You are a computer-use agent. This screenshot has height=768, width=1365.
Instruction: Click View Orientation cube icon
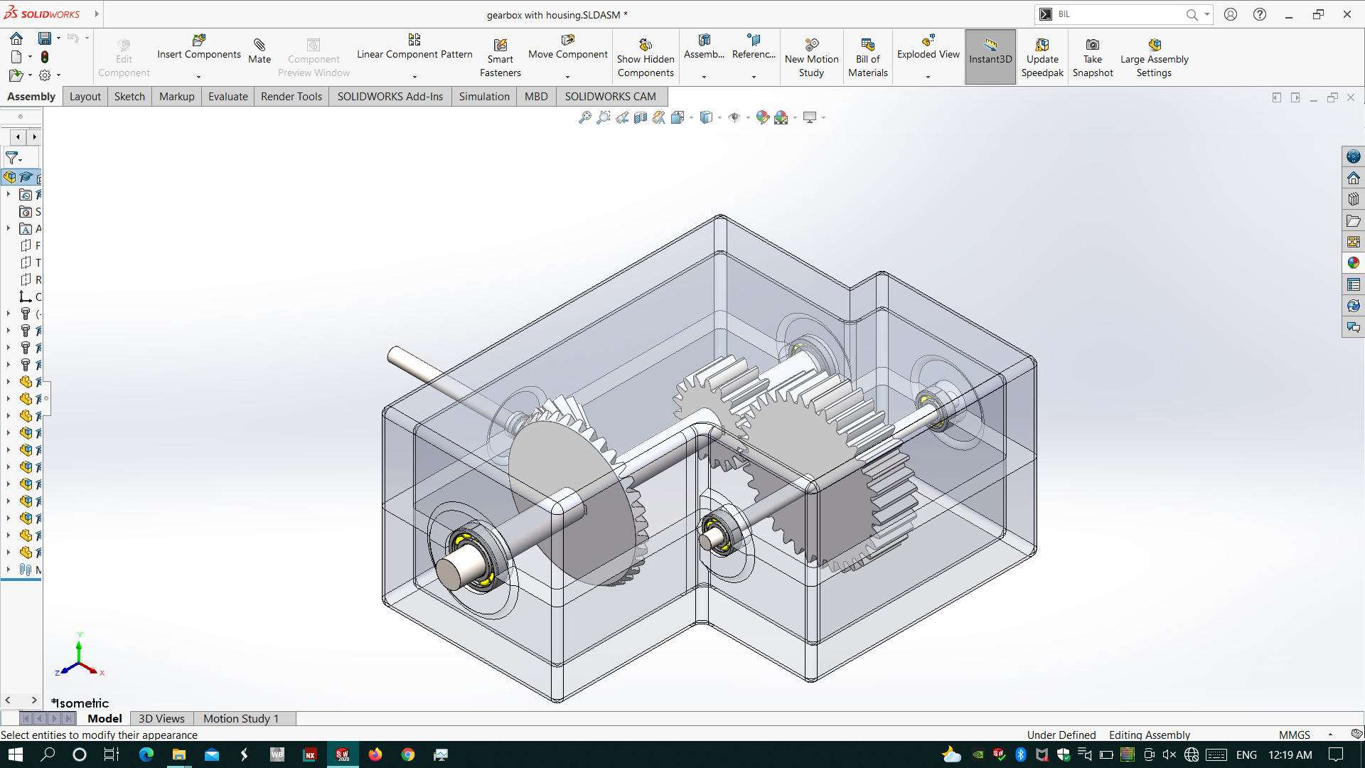(678, 117)
